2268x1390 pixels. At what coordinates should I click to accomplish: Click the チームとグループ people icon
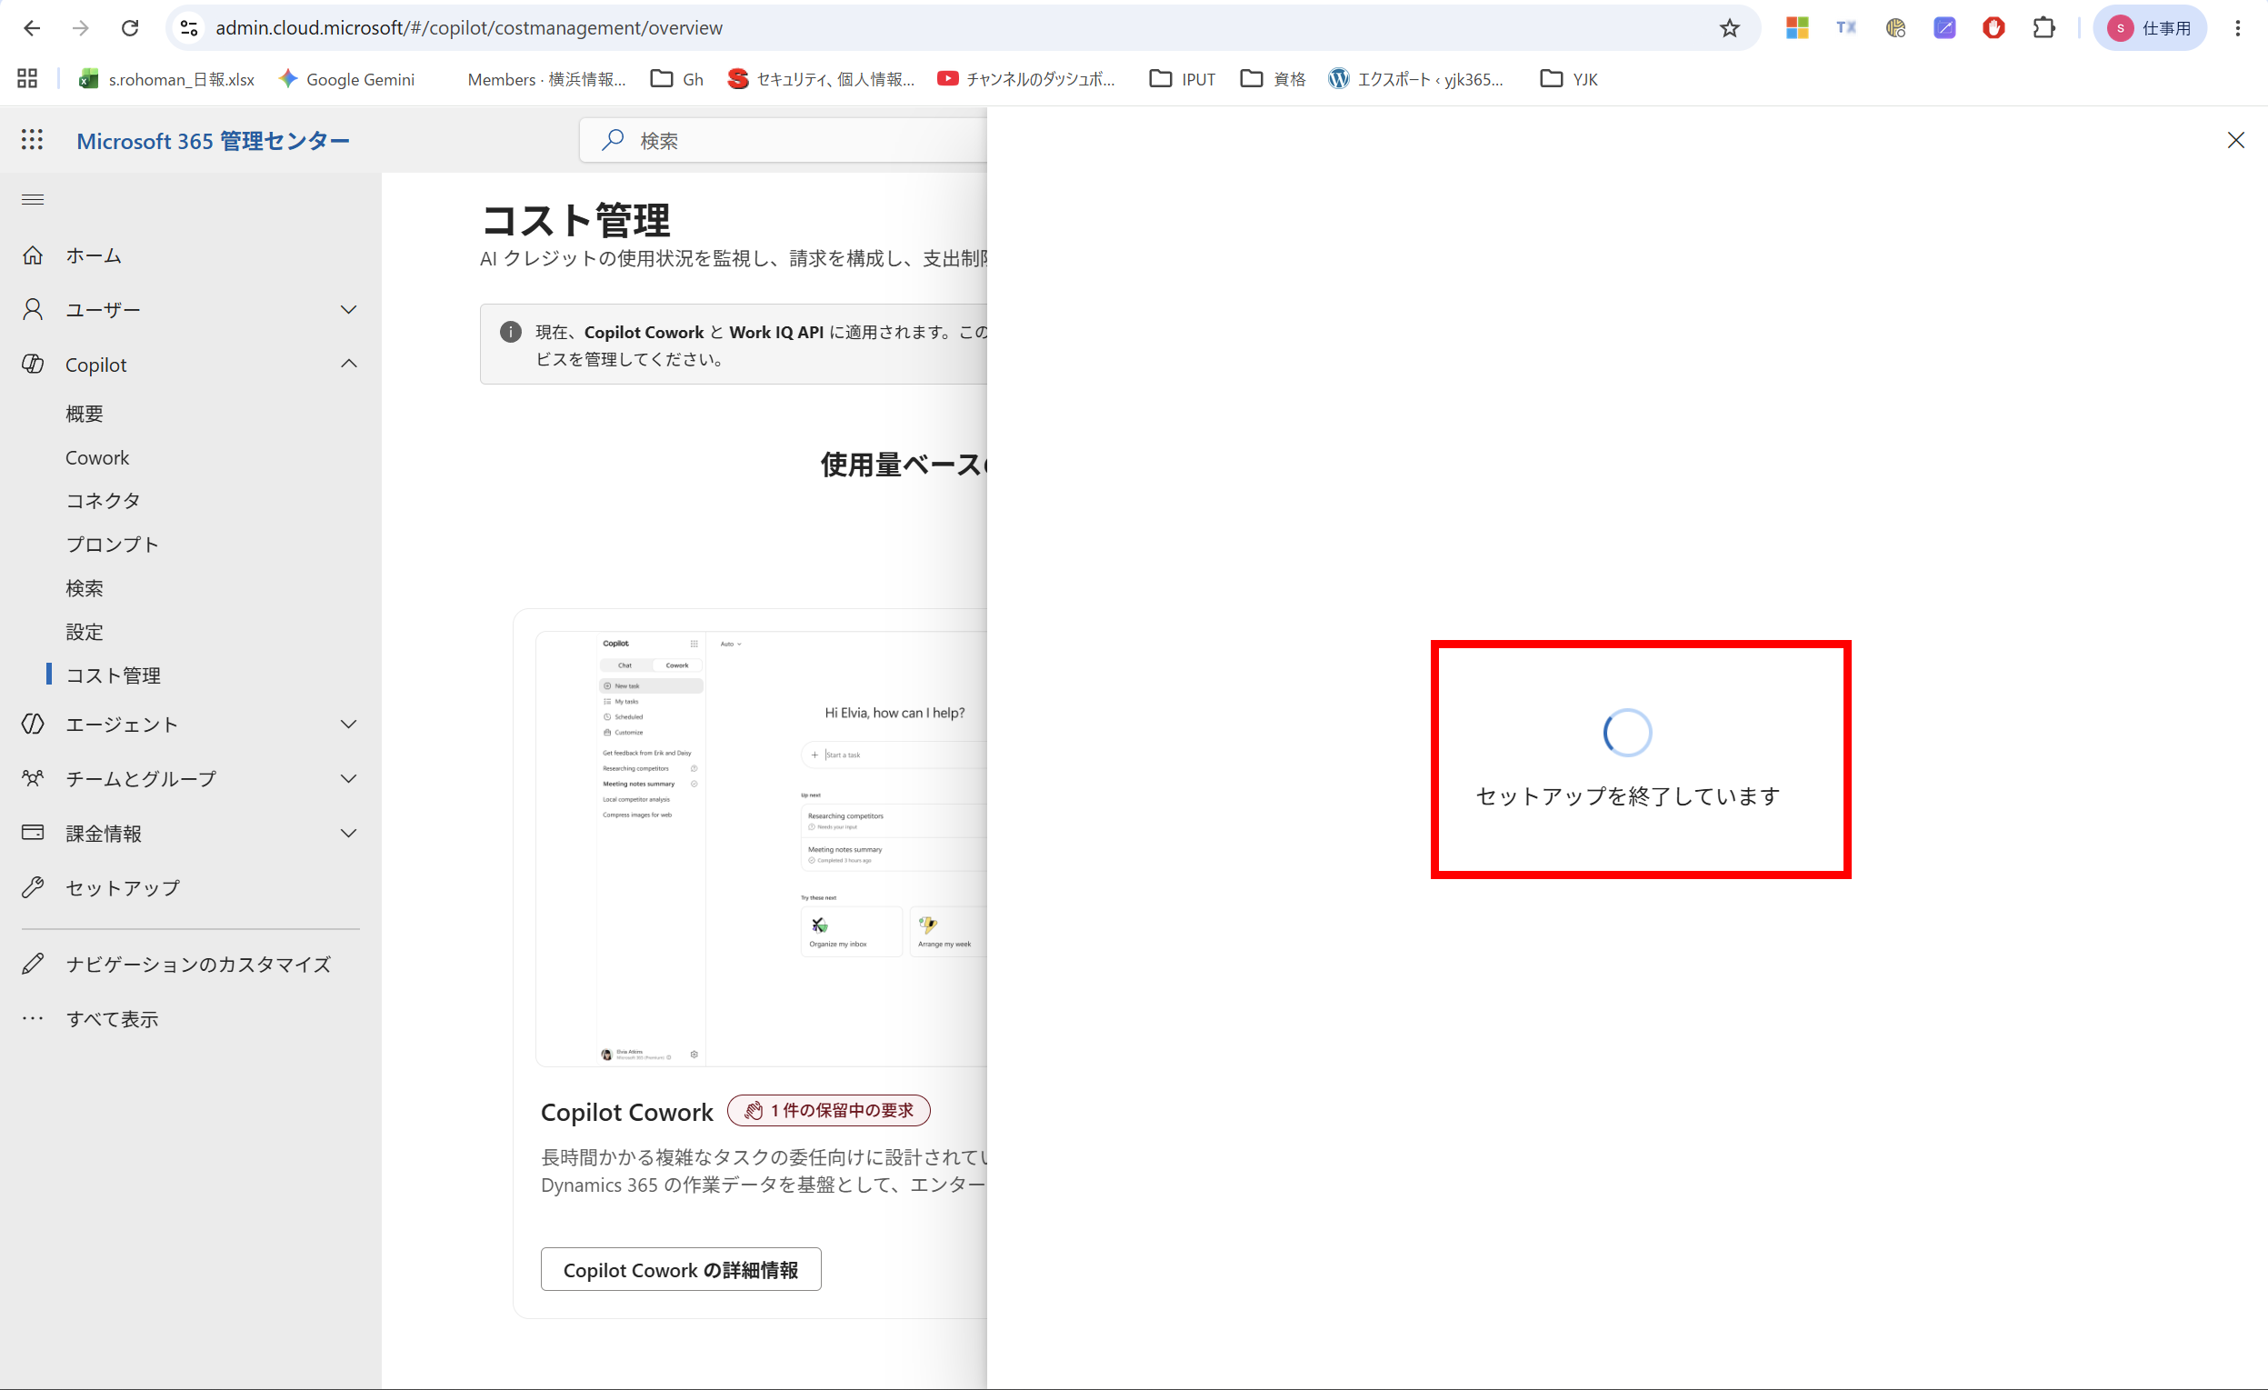[x=33, y=779]
